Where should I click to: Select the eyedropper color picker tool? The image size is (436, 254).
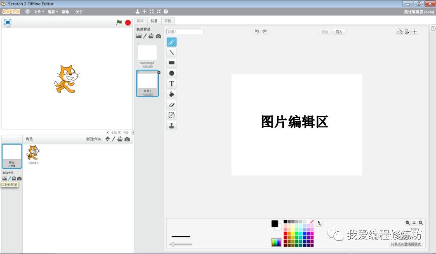pyautogui.click(x=319, y=223)
